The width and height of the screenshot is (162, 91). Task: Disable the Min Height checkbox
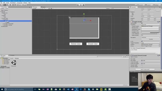[142, 61]
